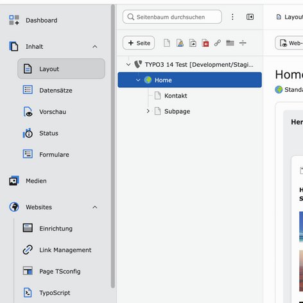This screenshot has width=303, height=303.
Task: Select the external link page icon
Action: point(218,43)
